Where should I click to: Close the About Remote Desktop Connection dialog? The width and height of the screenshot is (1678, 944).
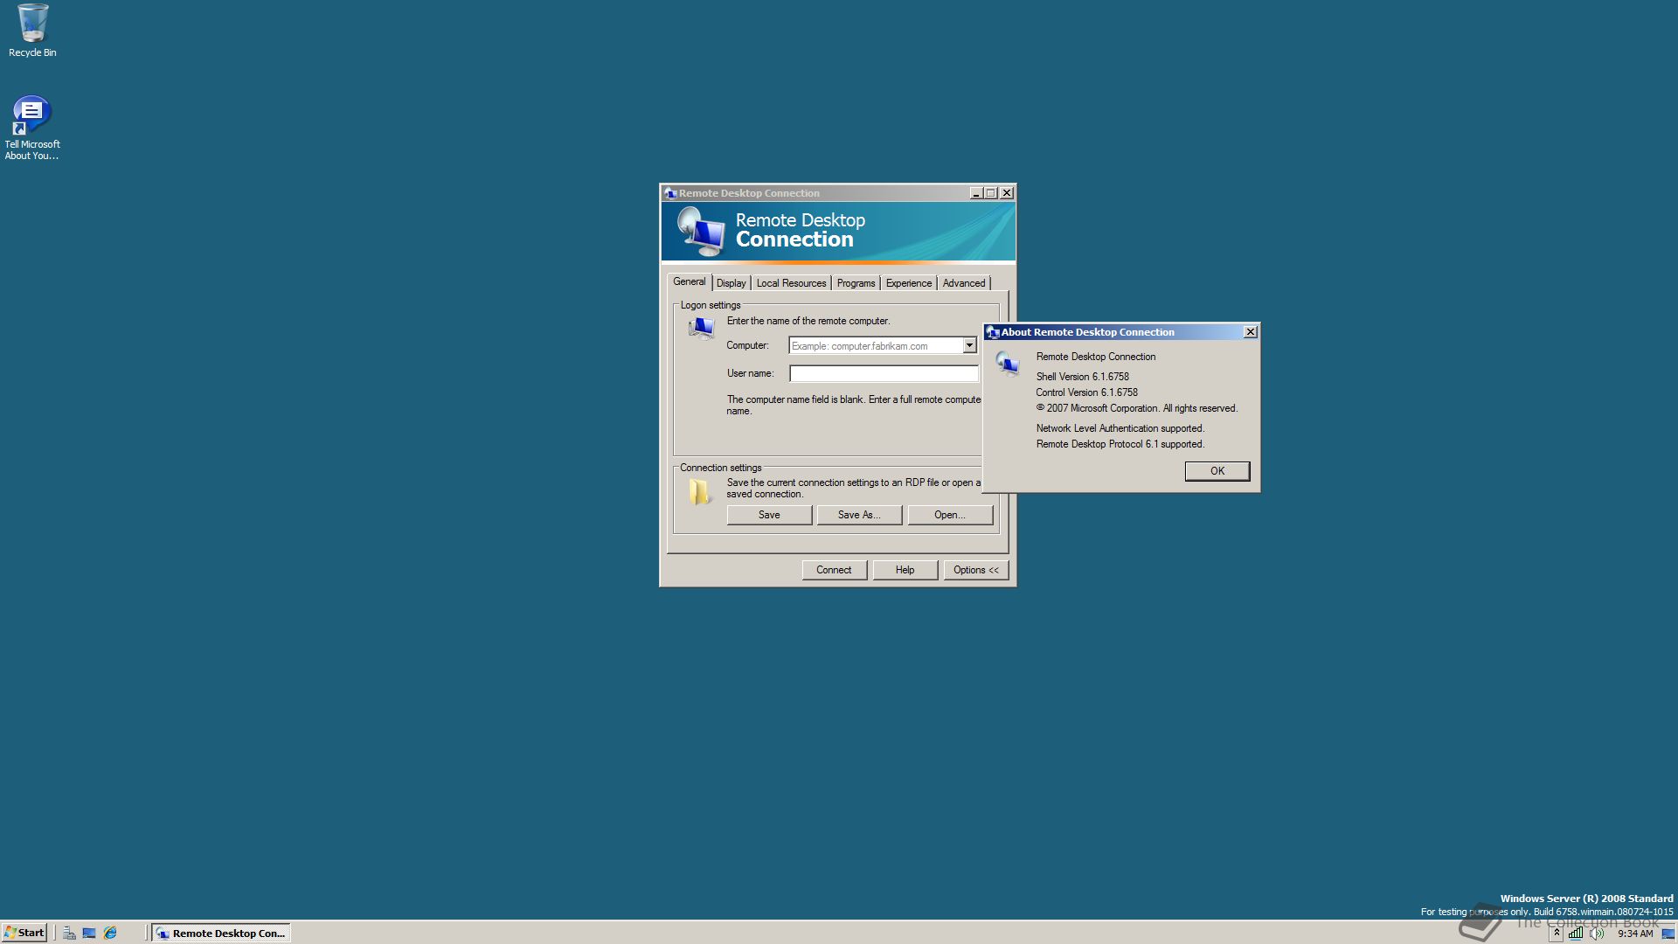coord(1251,332)
